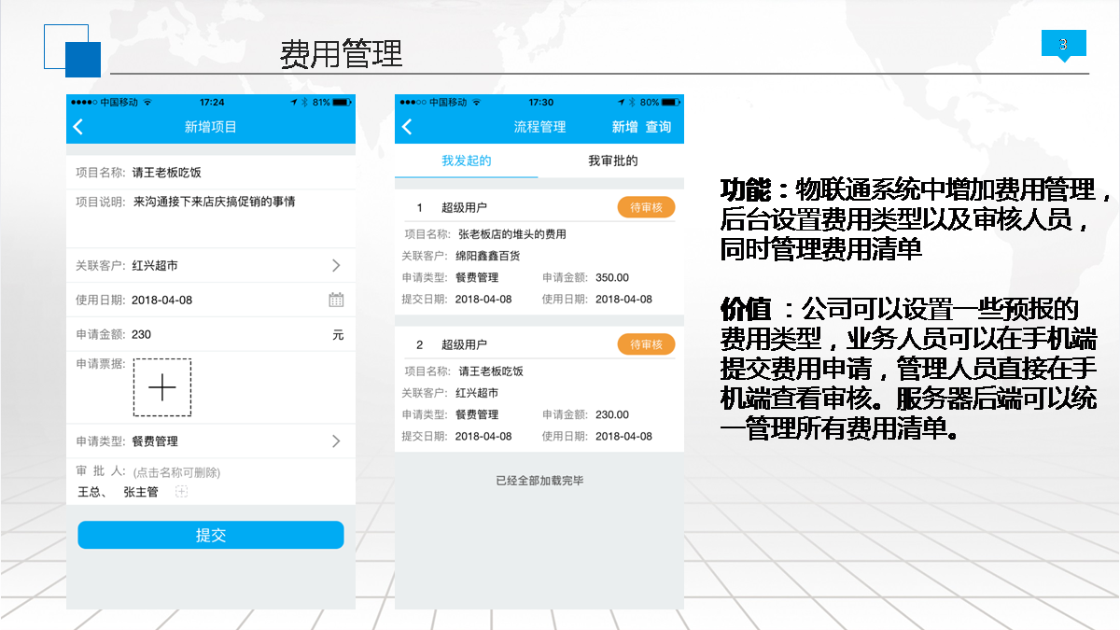
Task: Click small add-approver icon beside 张主管
Action: [182, 492]
